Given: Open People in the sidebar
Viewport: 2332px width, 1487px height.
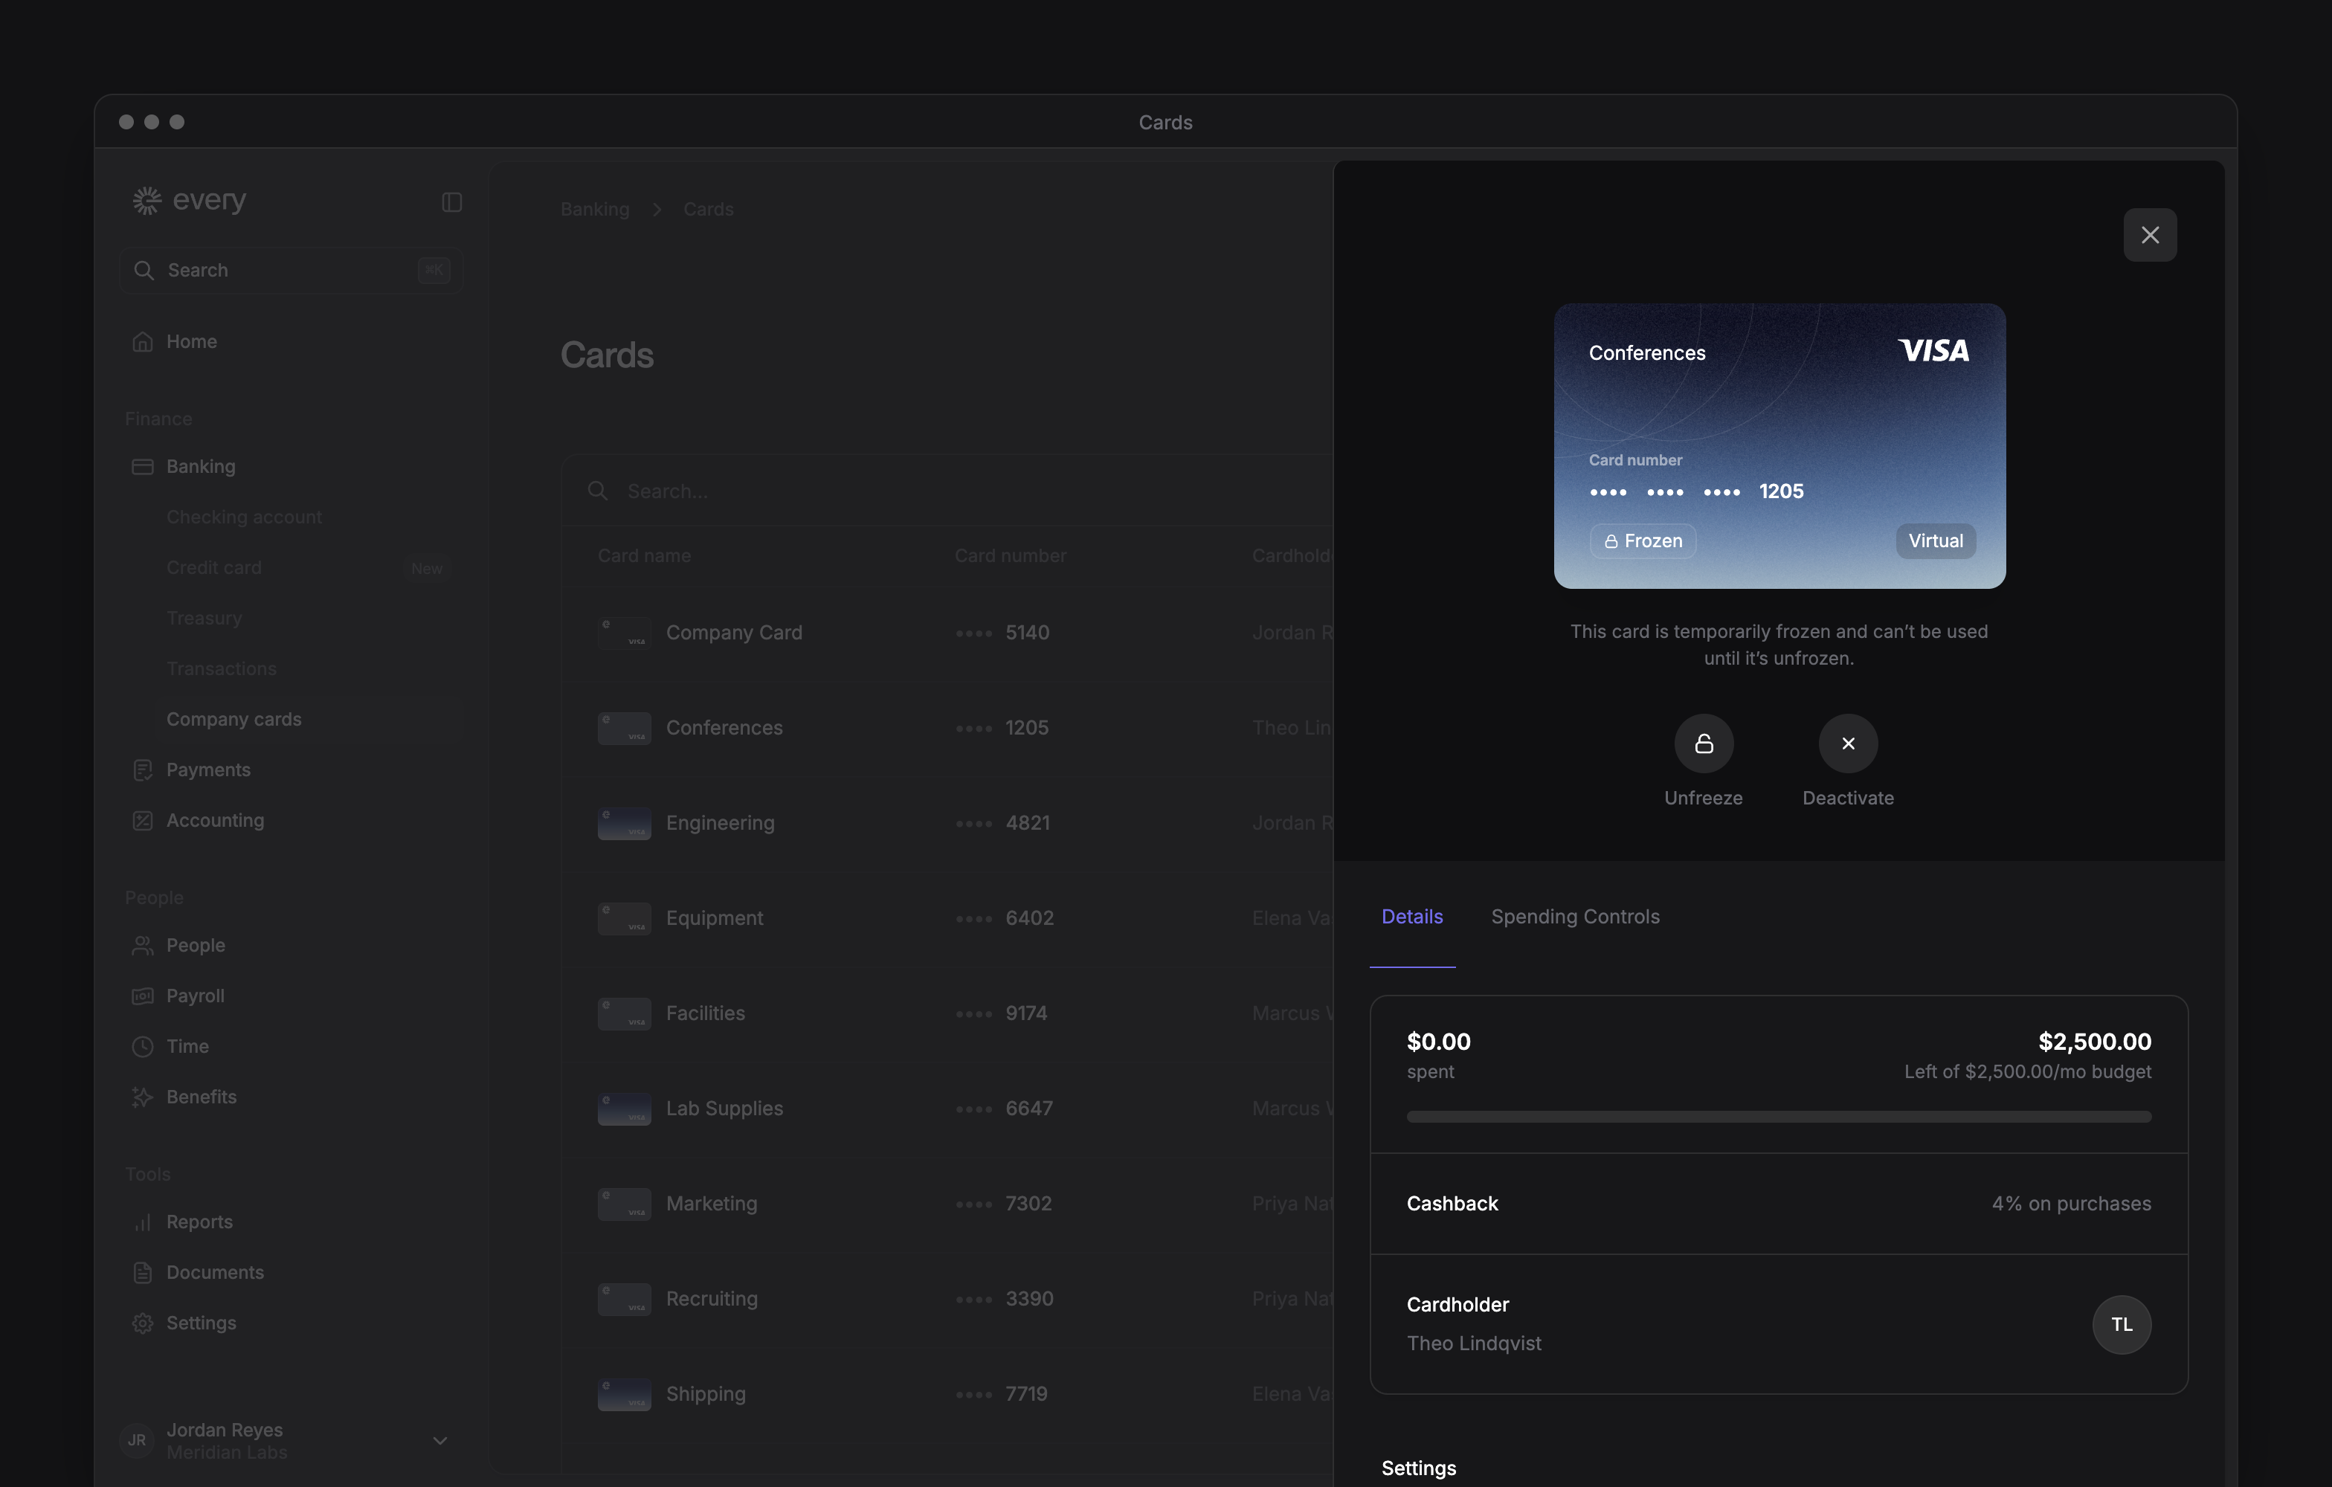Looking at the screenshot, I should 291,945.
